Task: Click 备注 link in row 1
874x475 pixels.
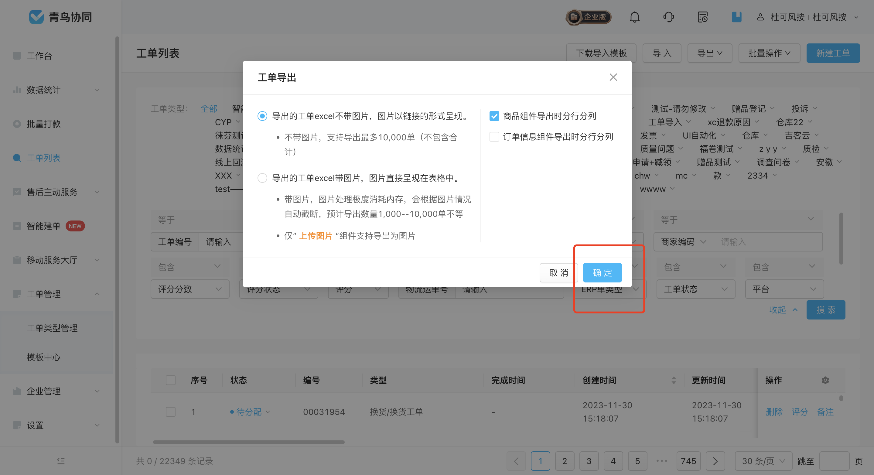Action: (x=825, y=412)
